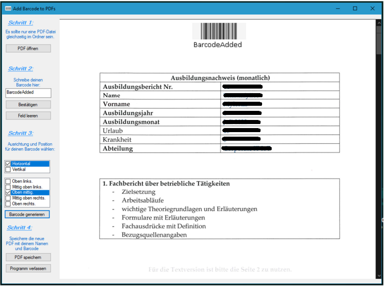Click the scrollbar down arrow in preview
Image resolution: width=384 pixels, height=286 pixels.
(379, 276)
